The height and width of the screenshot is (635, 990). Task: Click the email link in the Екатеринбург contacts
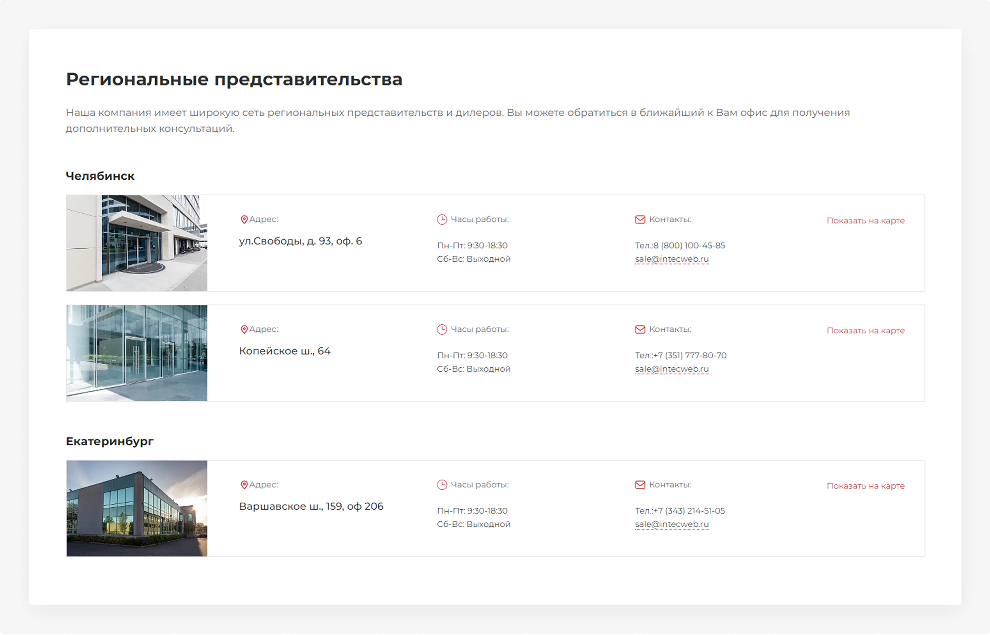672,524
